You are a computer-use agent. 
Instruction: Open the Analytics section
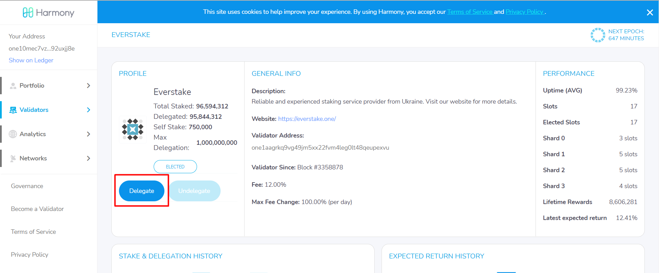[x=49, y=134]
